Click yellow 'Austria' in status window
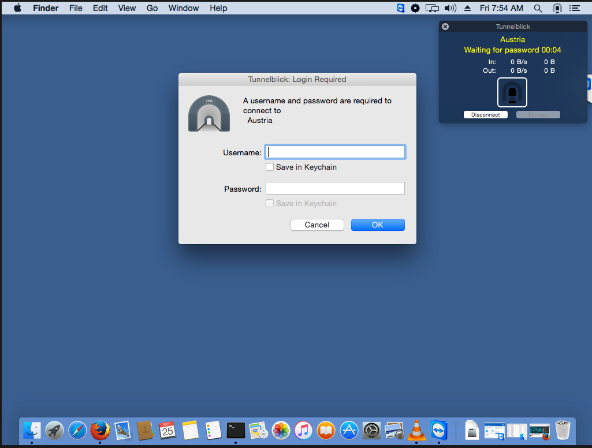The height and width of the screenshot is (448, 592). tap(512, 39)
